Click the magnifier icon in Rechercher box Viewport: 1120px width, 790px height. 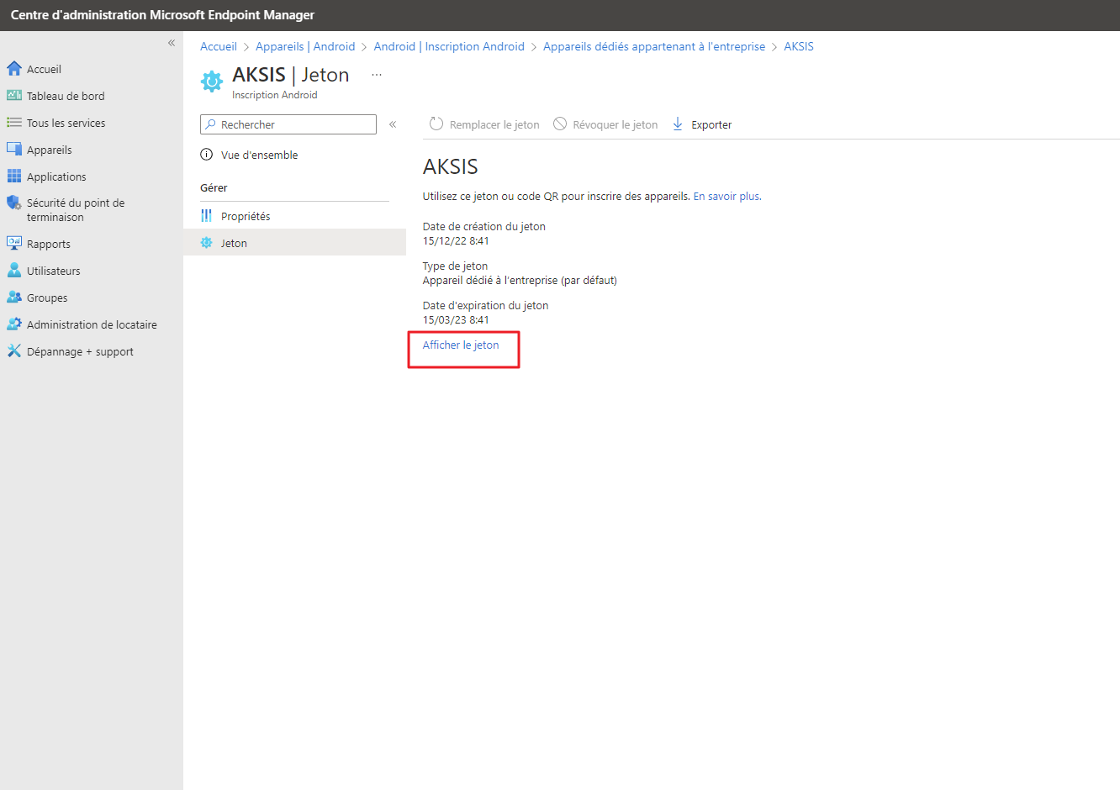[210, 124]
